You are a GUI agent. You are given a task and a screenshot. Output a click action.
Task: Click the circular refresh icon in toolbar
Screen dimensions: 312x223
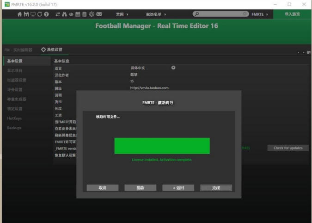[40, 14]
